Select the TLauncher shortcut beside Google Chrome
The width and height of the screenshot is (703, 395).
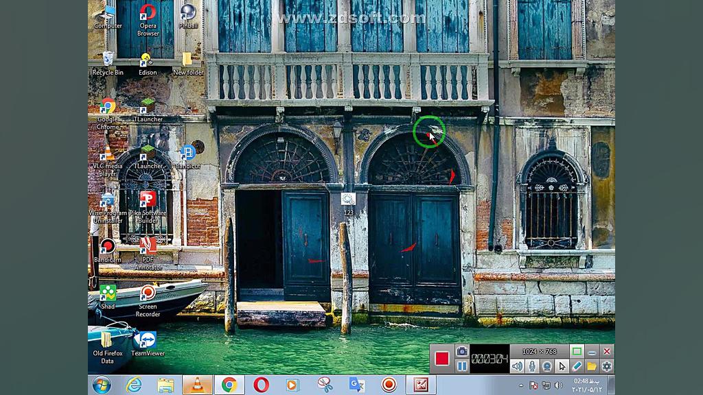(x=148, y=110)
